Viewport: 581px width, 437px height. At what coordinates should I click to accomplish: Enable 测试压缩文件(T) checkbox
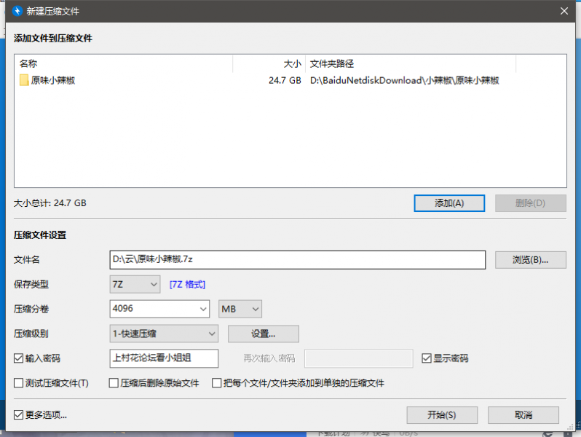(x=19, y=383)
